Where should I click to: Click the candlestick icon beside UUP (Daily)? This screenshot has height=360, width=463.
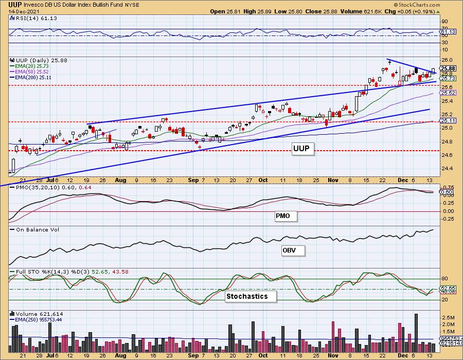click(12, 60)
